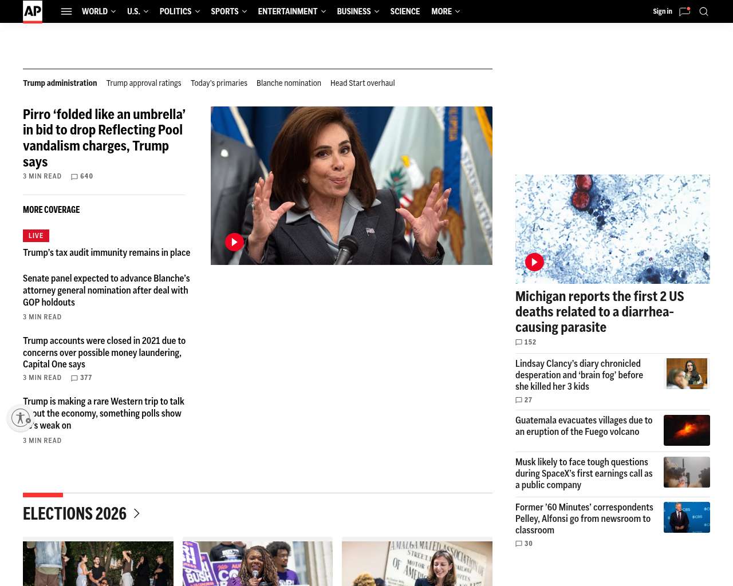Open comments on Michigan parasite story (152)

526,342
